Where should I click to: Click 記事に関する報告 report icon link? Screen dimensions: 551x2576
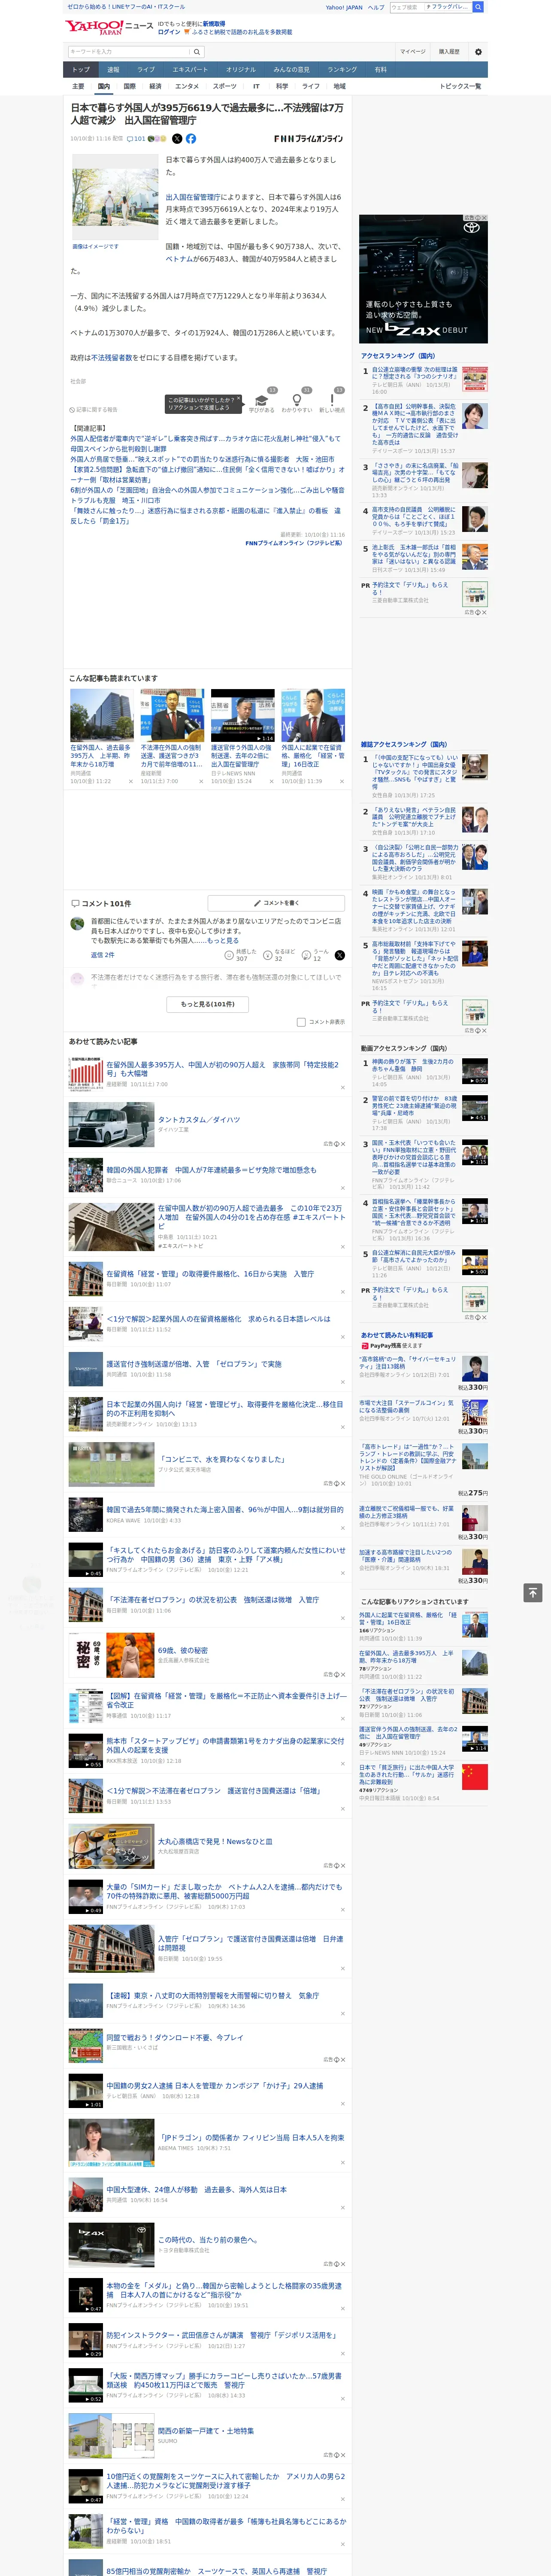pyautogui.click(x=94, y=410)
